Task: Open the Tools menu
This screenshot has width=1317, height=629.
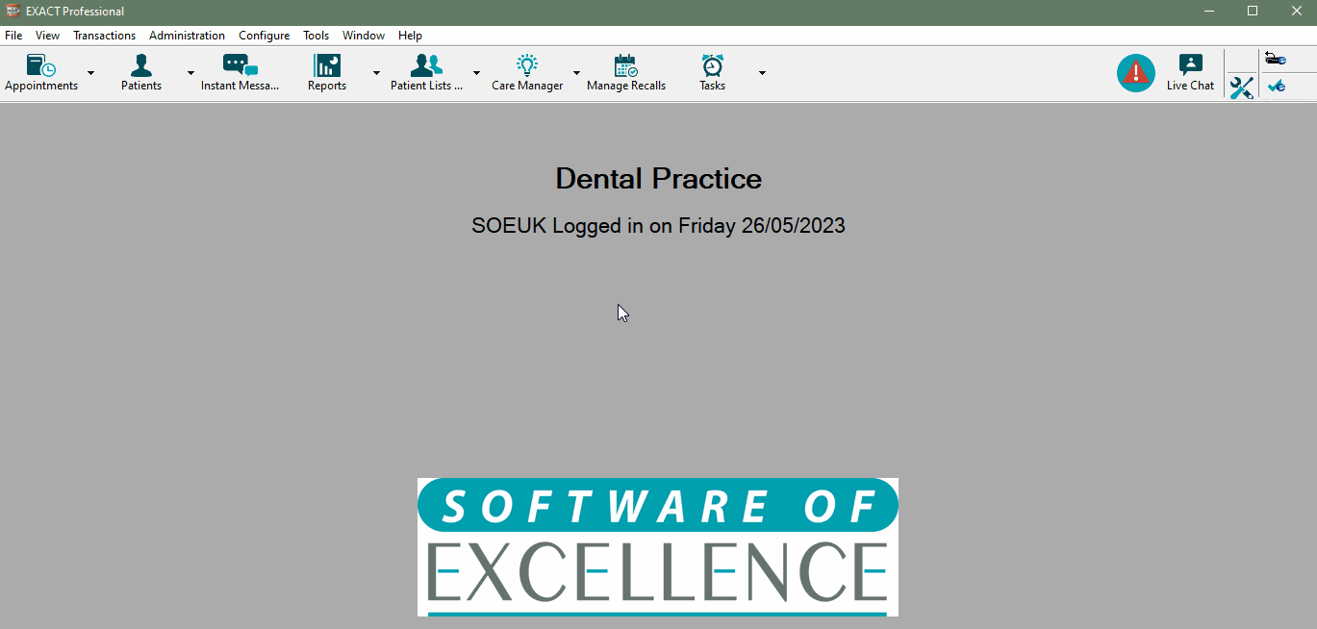Action: pyautogui.click(x=317, y=36)
